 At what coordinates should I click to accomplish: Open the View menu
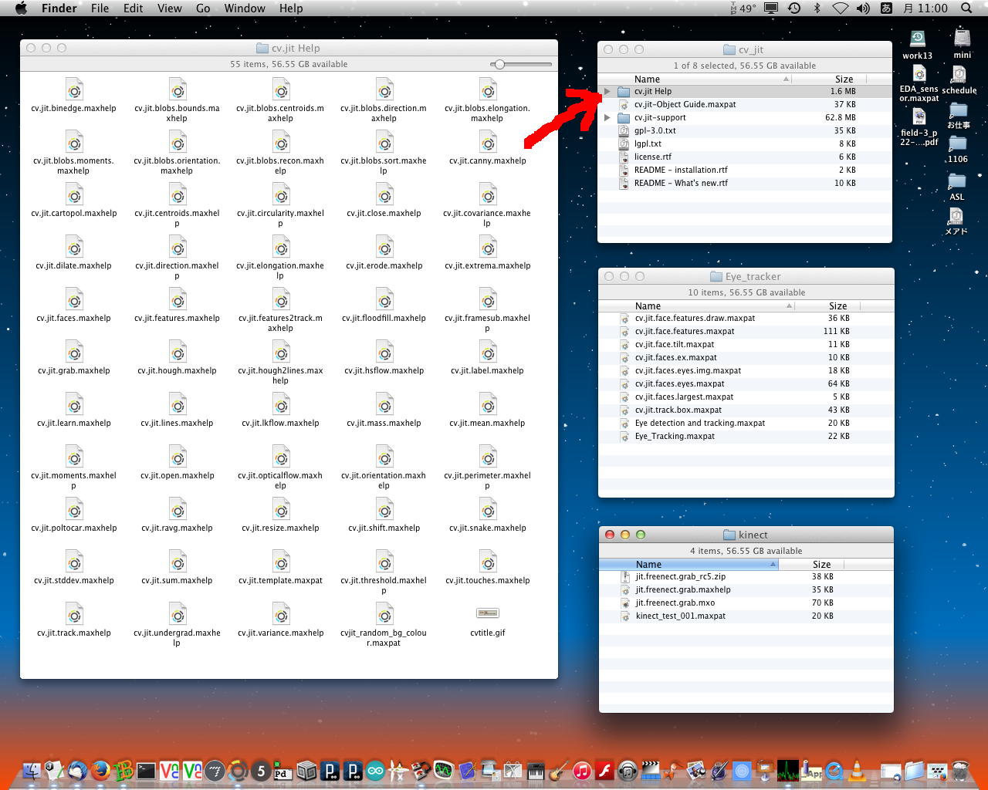[169, 8]
